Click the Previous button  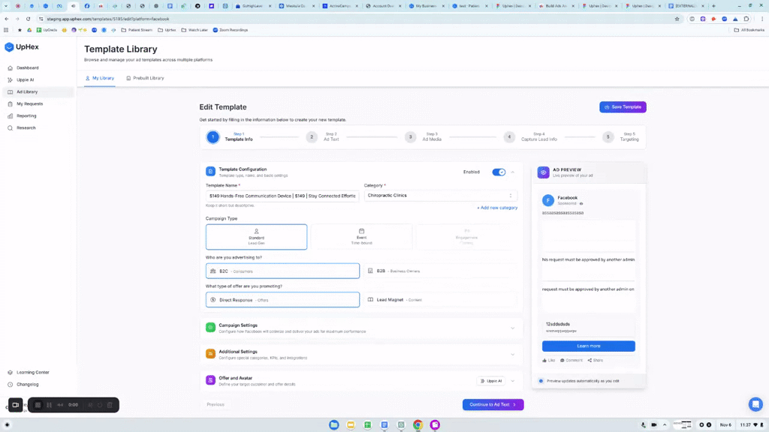click(x=216, y=404)
